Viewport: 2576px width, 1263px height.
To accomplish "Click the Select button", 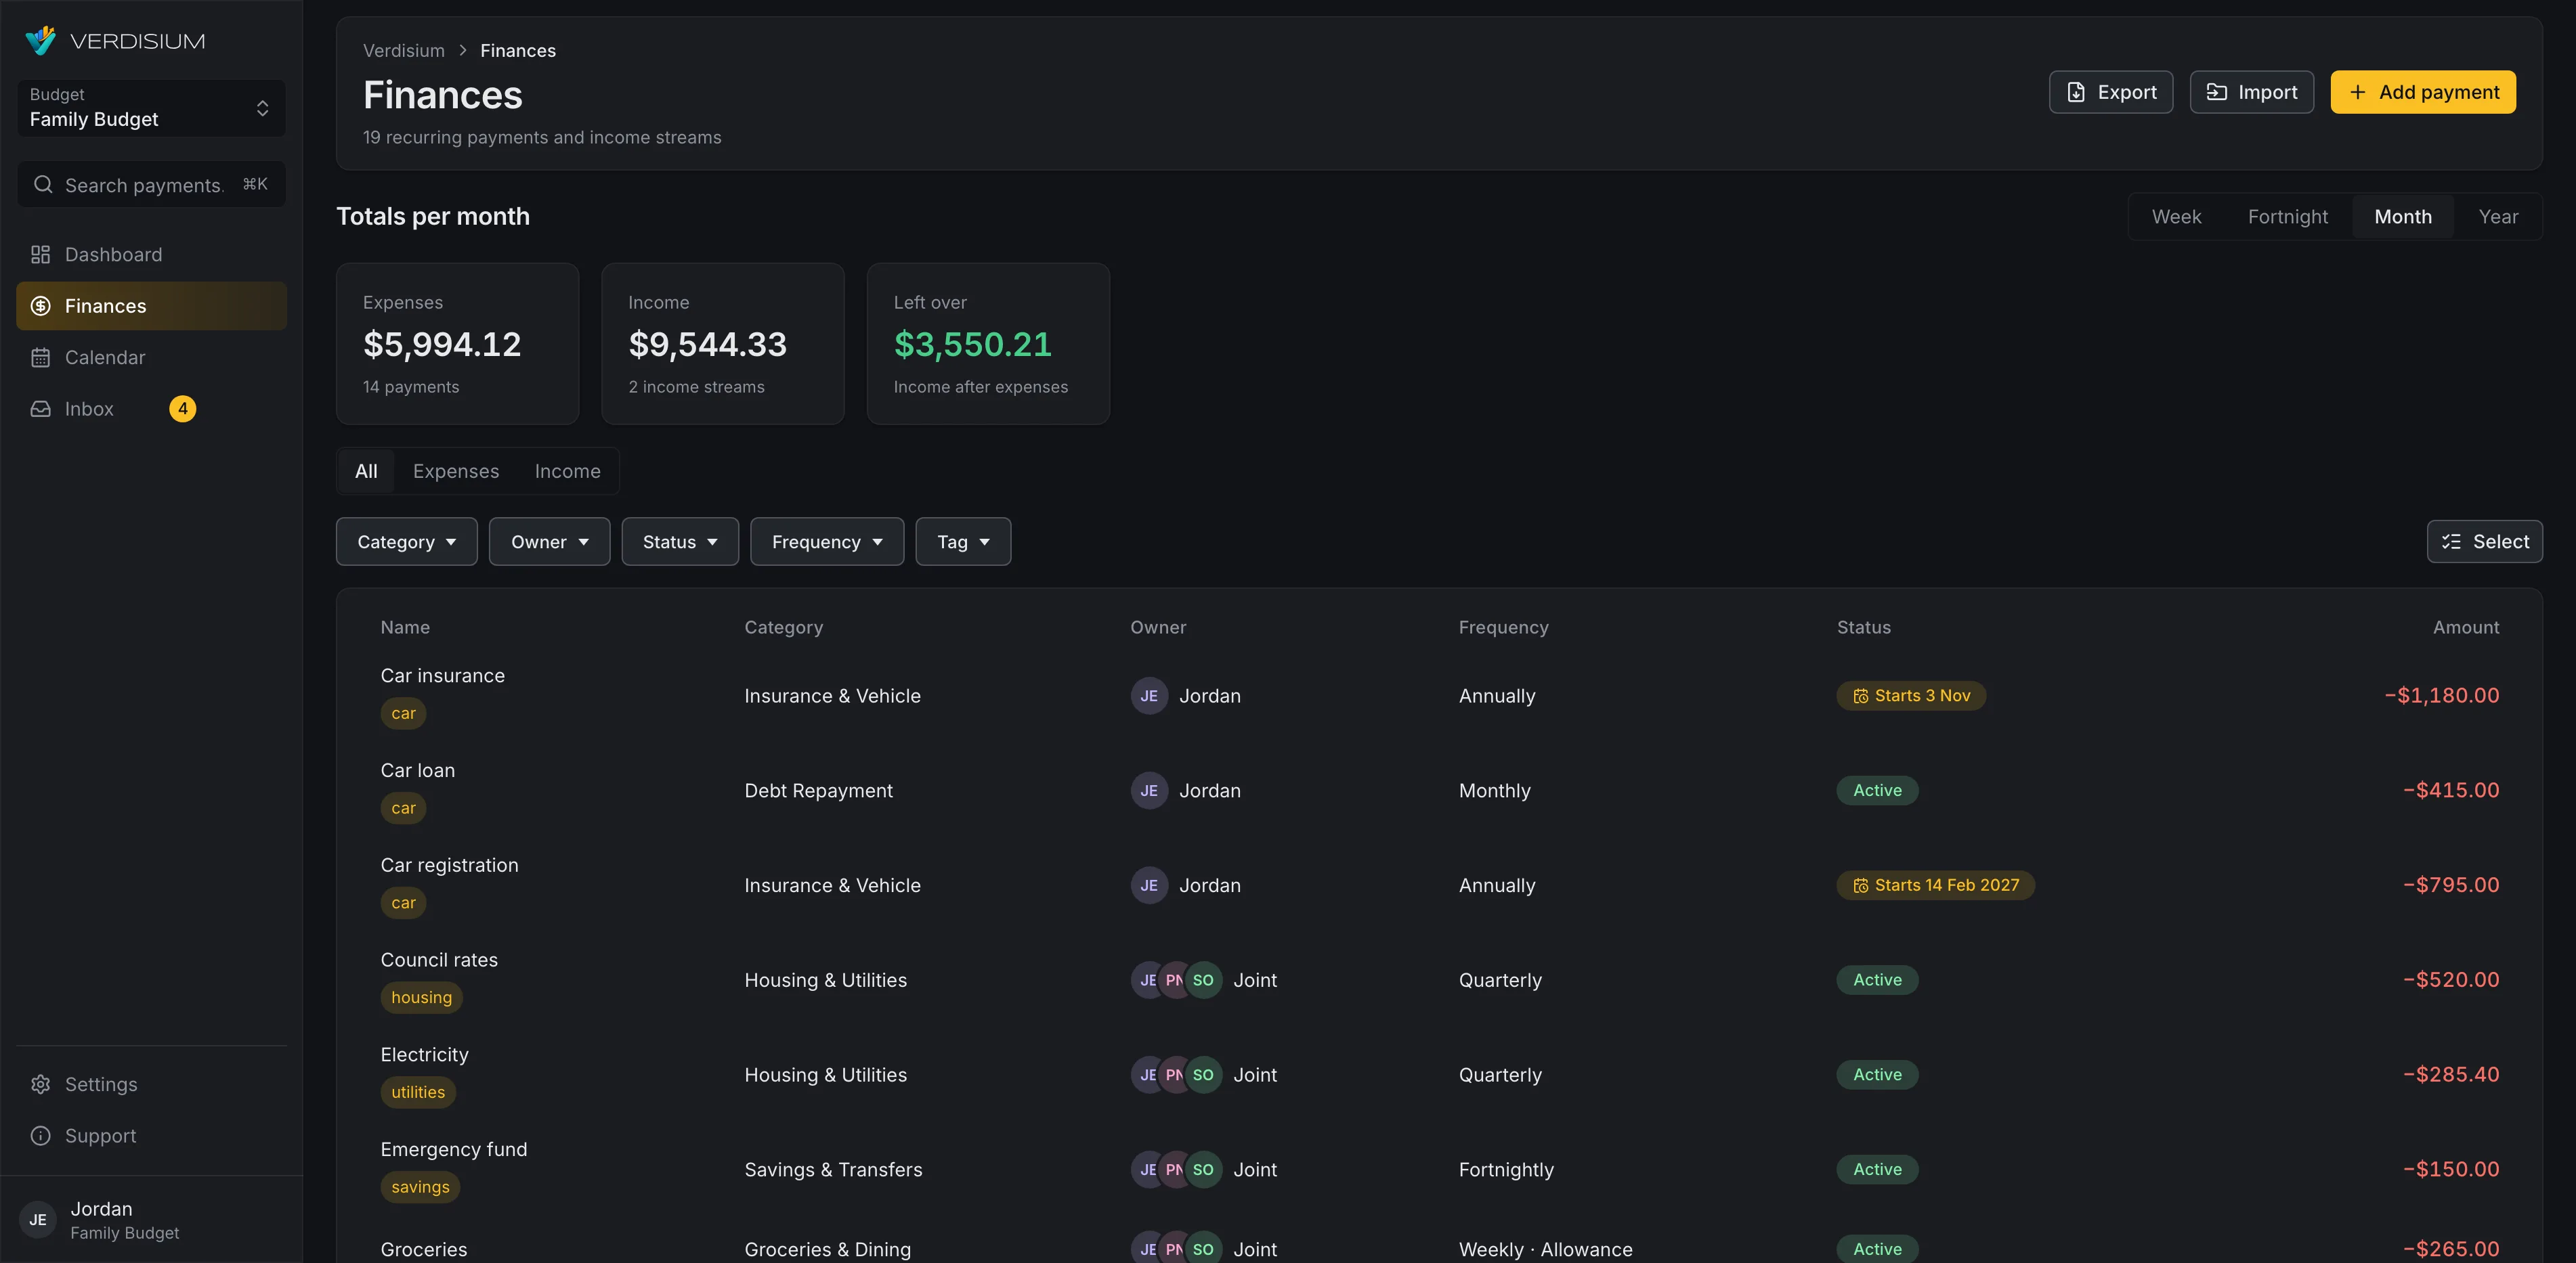I will (x=2484, y=541).
